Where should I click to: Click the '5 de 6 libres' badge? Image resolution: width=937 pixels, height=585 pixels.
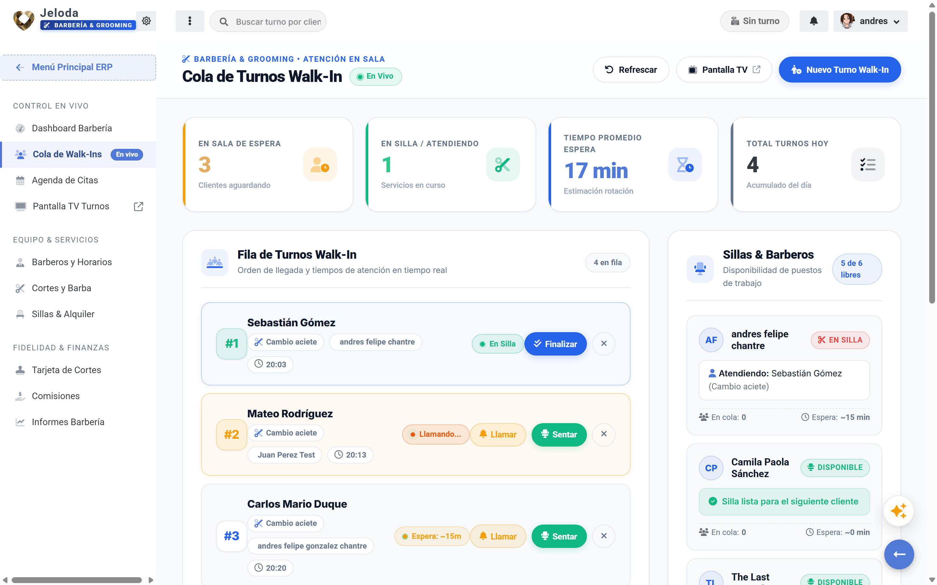pos(857,269)
